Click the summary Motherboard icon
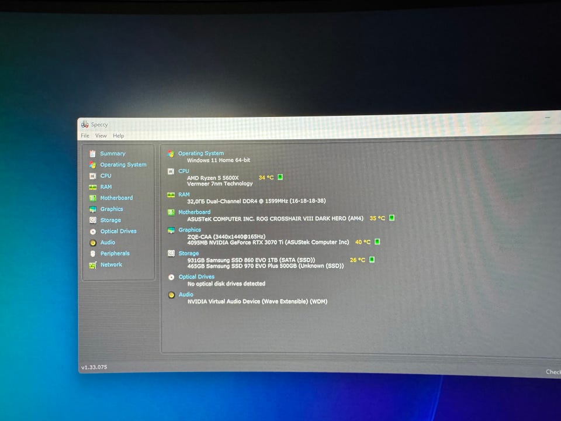561x421 pixels. [171, 212]
